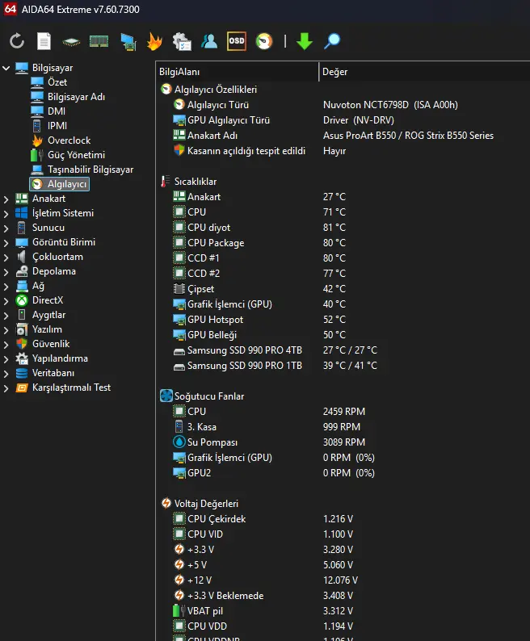Open the Report document icon

coord(44,41)
